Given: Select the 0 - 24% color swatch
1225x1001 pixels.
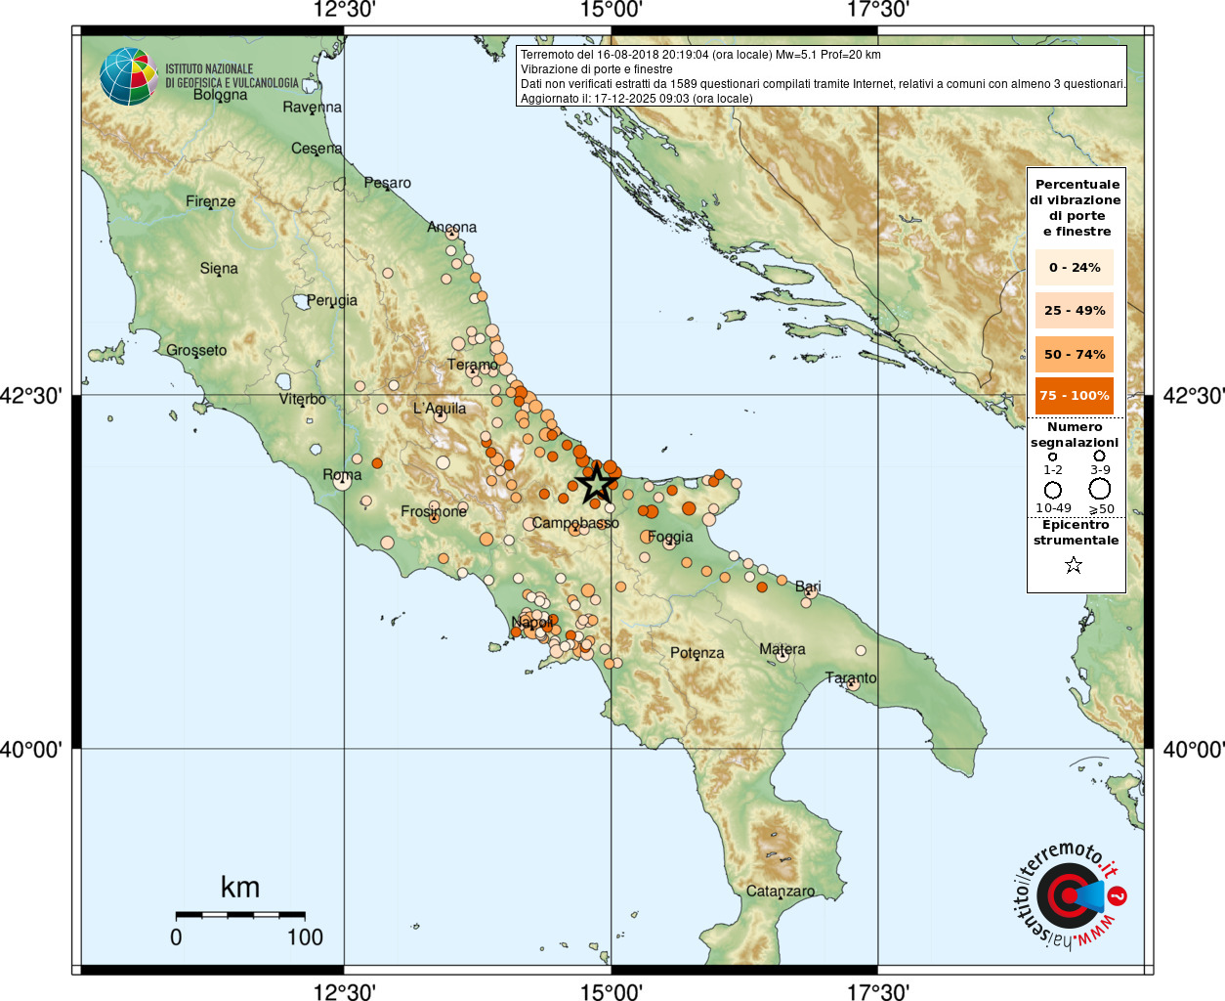Looking at the screenshot, I should [x=1075, y=267].
